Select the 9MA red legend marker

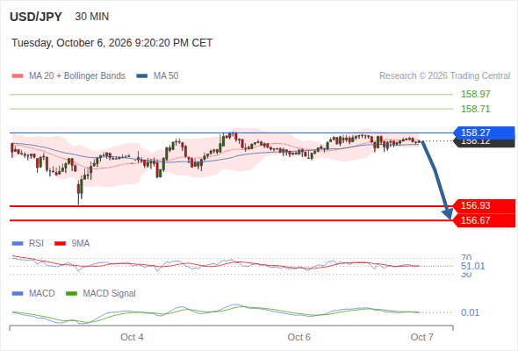point(60,244)
